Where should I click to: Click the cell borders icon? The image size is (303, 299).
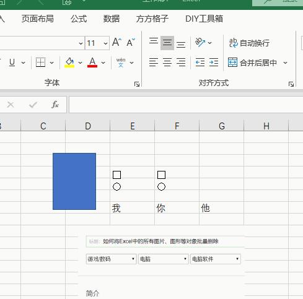[x=40, y=62]
